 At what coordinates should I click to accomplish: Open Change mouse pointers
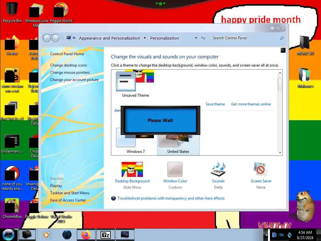click(70, 72)
